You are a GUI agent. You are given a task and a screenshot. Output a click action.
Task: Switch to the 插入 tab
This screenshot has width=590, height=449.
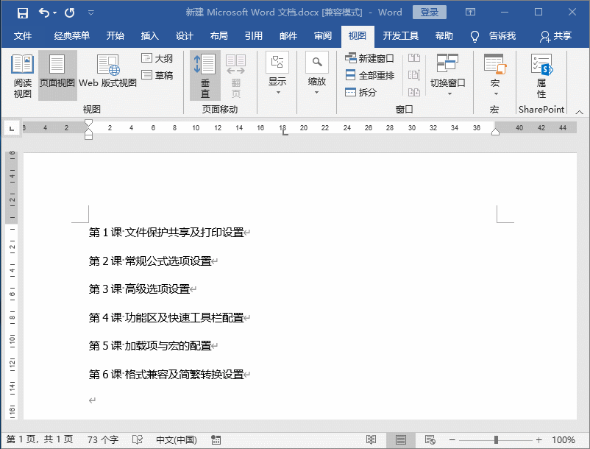coord(150,36)
